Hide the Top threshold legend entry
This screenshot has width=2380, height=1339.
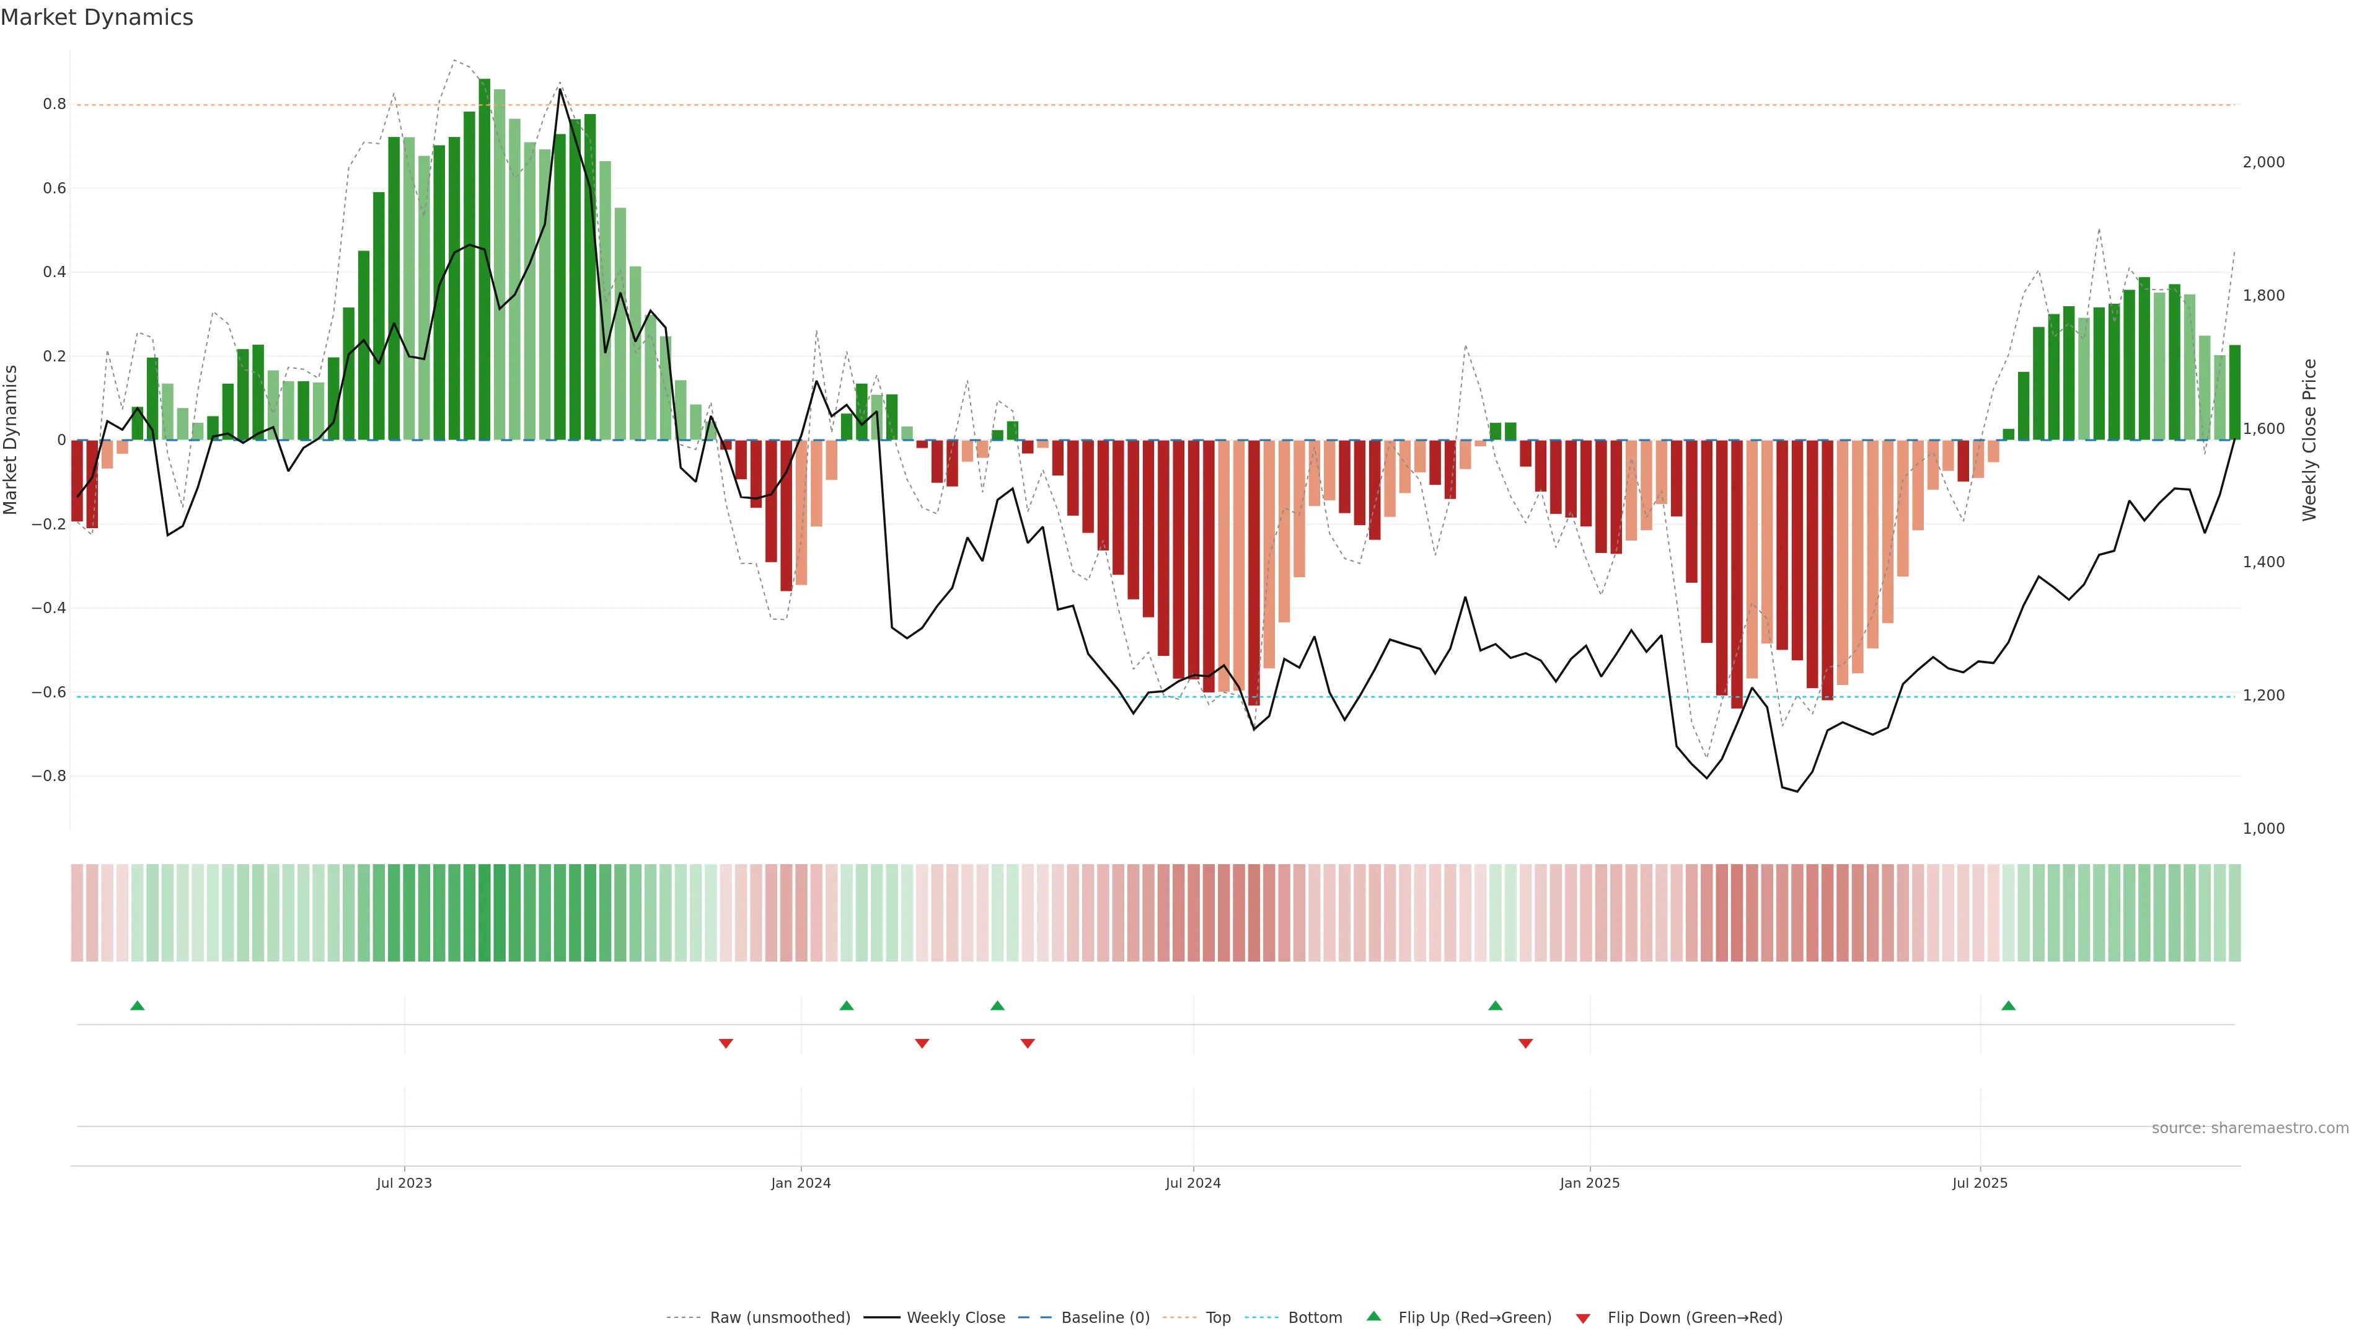[x=1218, y=1318]
